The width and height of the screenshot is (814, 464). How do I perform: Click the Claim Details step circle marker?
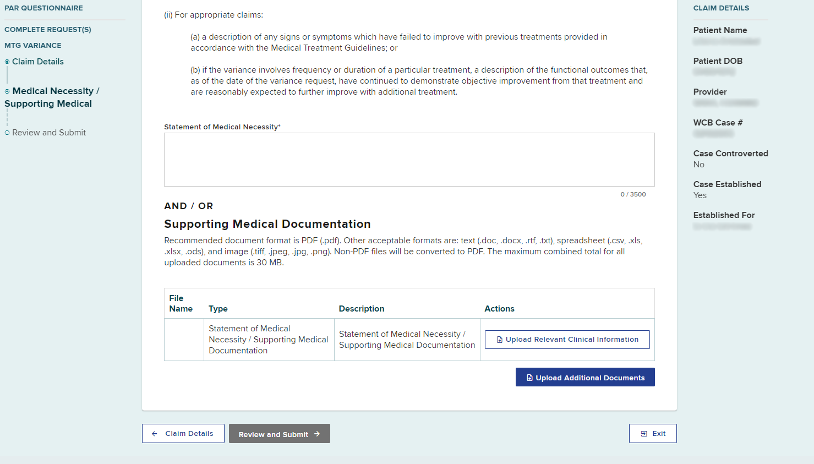pos(7,62)
